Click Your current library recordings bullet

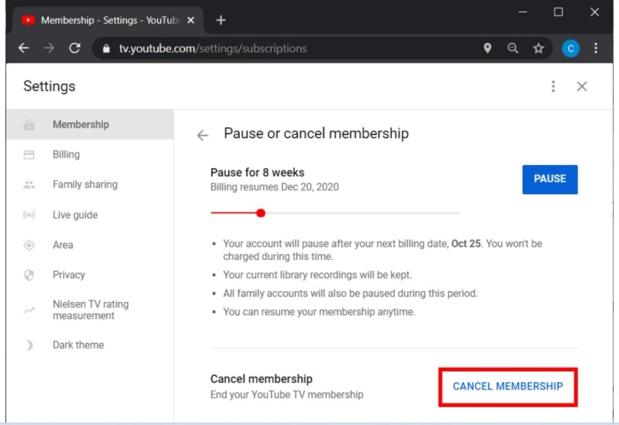317,275
